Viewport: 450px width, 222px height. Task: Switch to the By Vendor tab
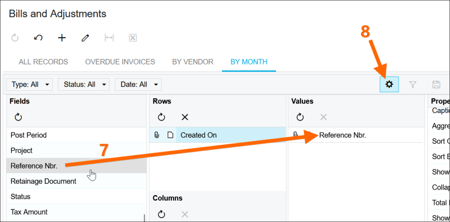(x=192, y=62)
